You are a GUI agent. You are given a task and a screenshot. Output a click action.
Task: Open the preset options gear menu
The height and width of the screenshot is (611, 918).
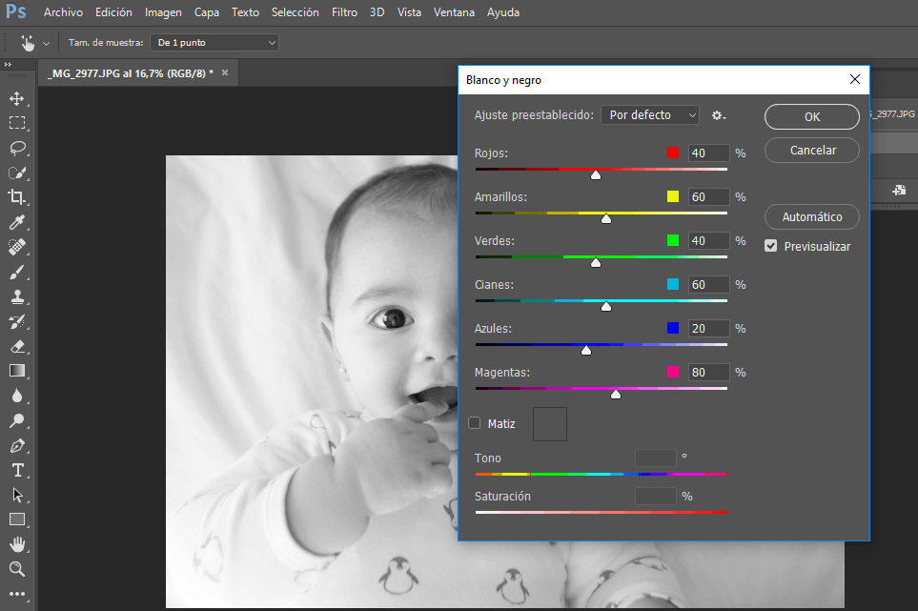tap(719, 115)
